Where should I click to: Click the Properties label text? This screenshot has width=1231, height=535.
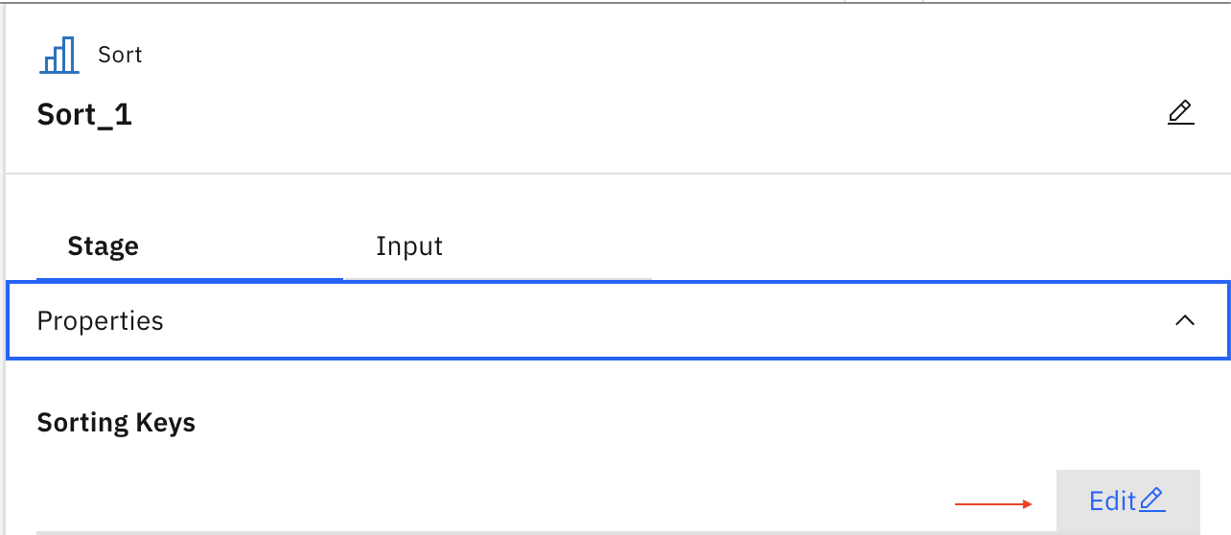click(x=100, y=320)
